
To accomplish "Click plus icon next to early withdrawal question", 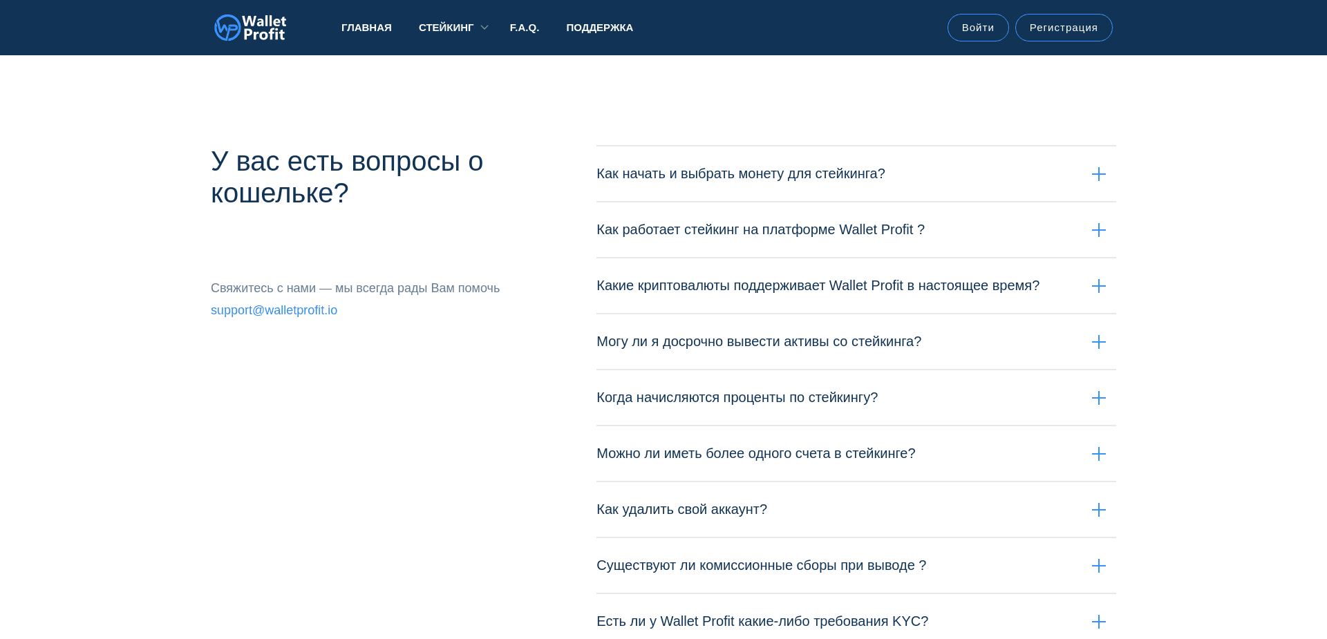I will [x=1099, y=341].
